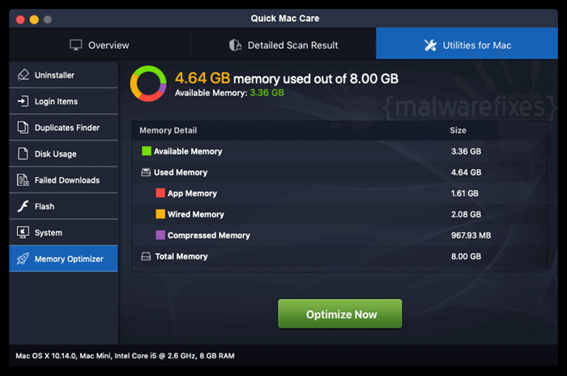Click the orange Wired Memory swatch
The width and height of the screenshot is (567, 376).
tap(160, 214)
